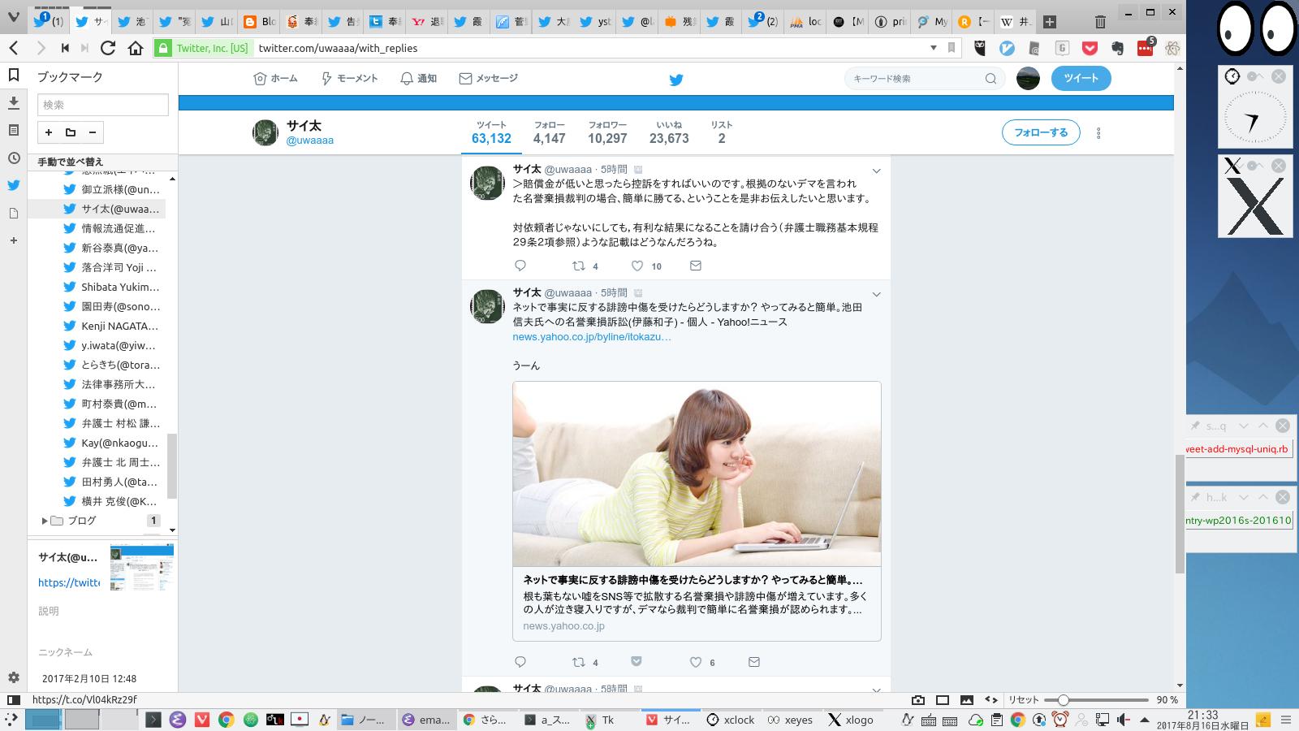Click Twitter bird logo in header
The width and height of the screenshot is (1299, 731).
click(675, 79)
